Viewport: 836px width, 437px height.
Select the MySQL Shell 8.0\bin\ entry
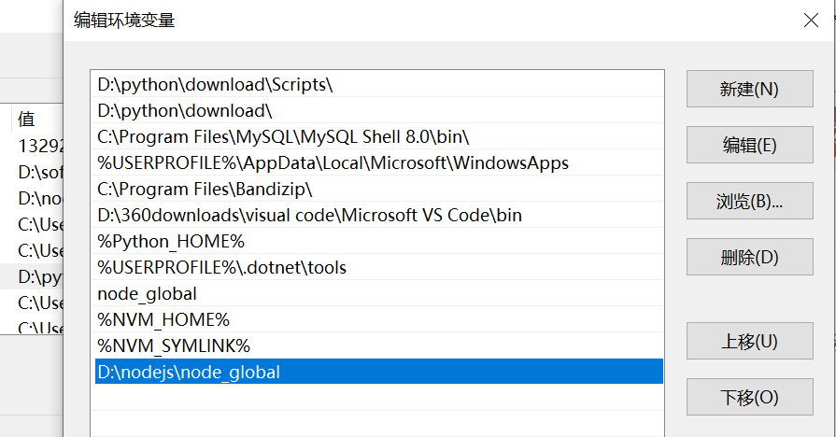(377, 136)
